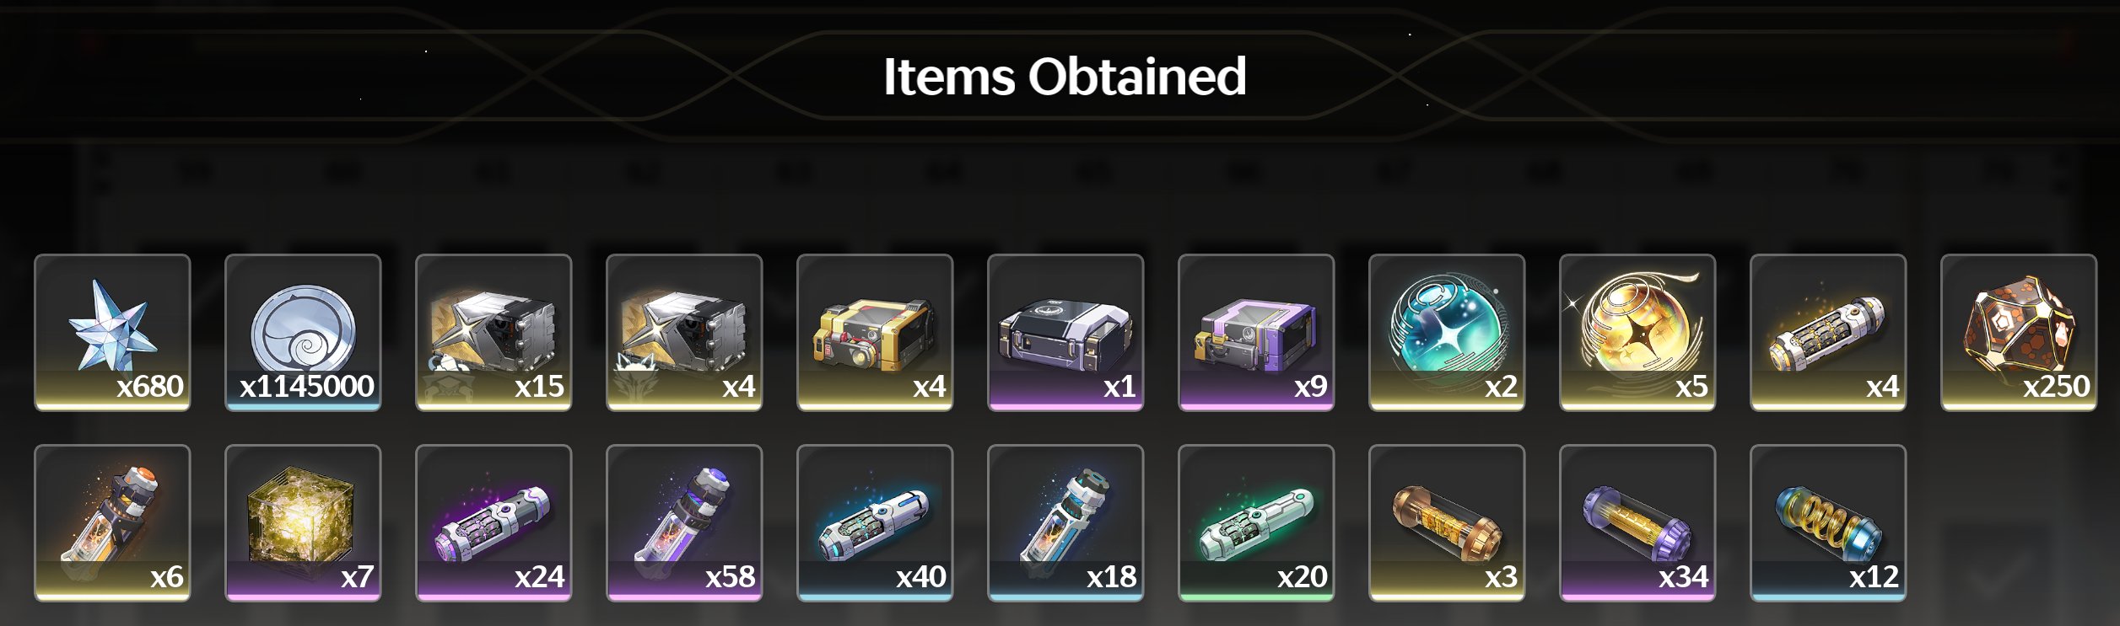The height and width of the screenshot is (626, 2120).
Task: Select the orange flame vial x6
Action: pos(112,522)
